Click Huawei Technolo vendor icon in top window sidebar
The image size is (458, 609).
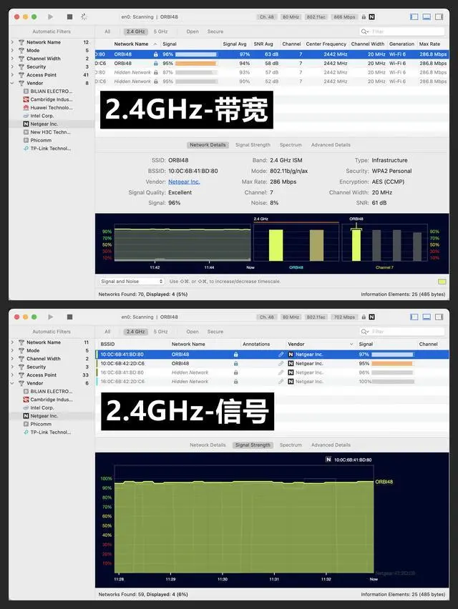(x=26, y=108)
